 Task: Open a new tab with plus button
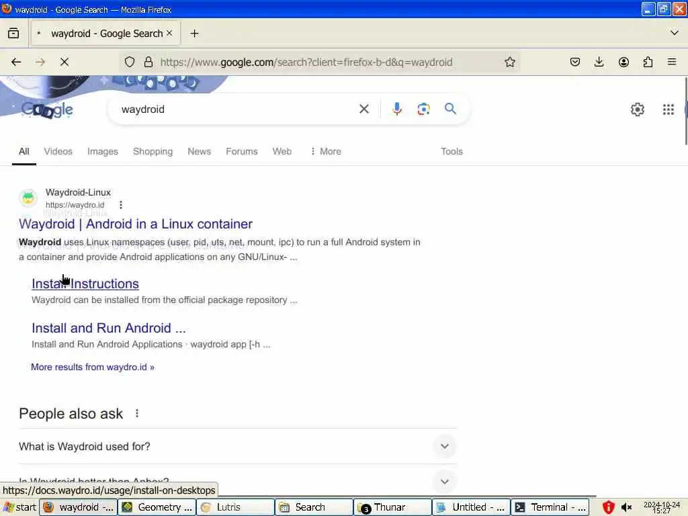point(194,34)
